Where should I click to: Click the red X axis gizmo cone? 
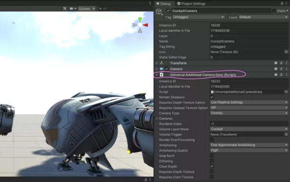[146, 25]
